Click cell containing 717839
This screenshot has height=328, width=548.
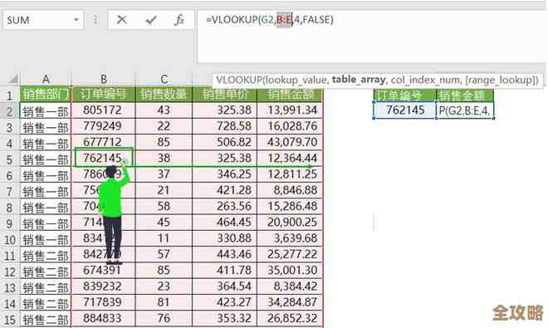(104, 302)
